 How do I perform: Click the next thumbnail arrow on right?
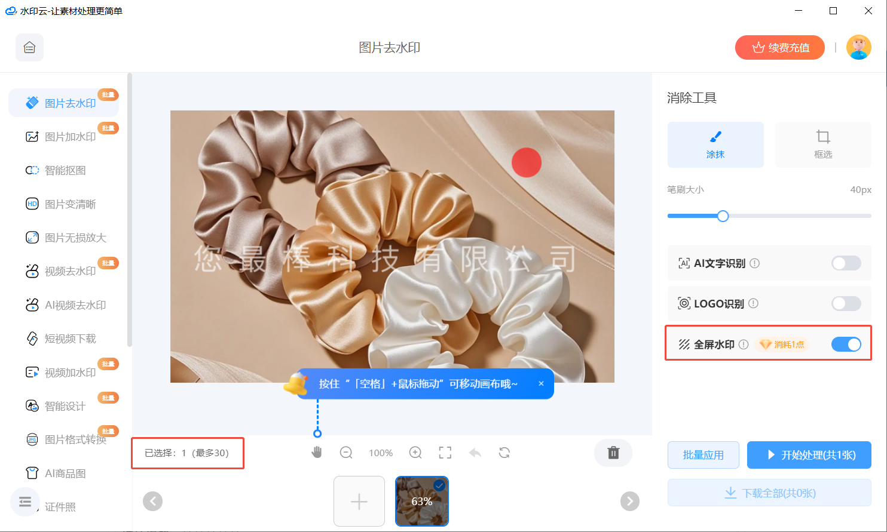[x=629, y=501]
